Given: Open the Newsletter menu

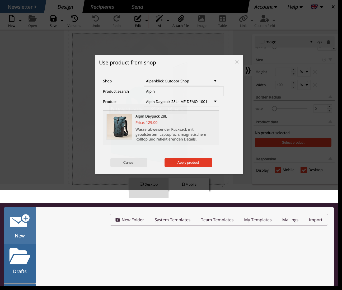Looking at the screenshot, I should click(22, 7).
